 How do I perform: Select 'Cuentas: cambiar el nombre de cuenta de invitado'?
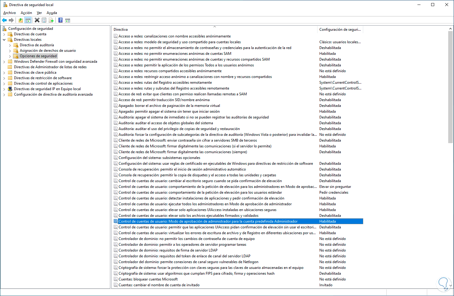point(159,285)
